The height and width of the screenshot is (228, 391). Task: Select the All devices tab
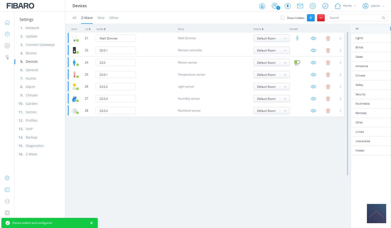tap(74, 18)
